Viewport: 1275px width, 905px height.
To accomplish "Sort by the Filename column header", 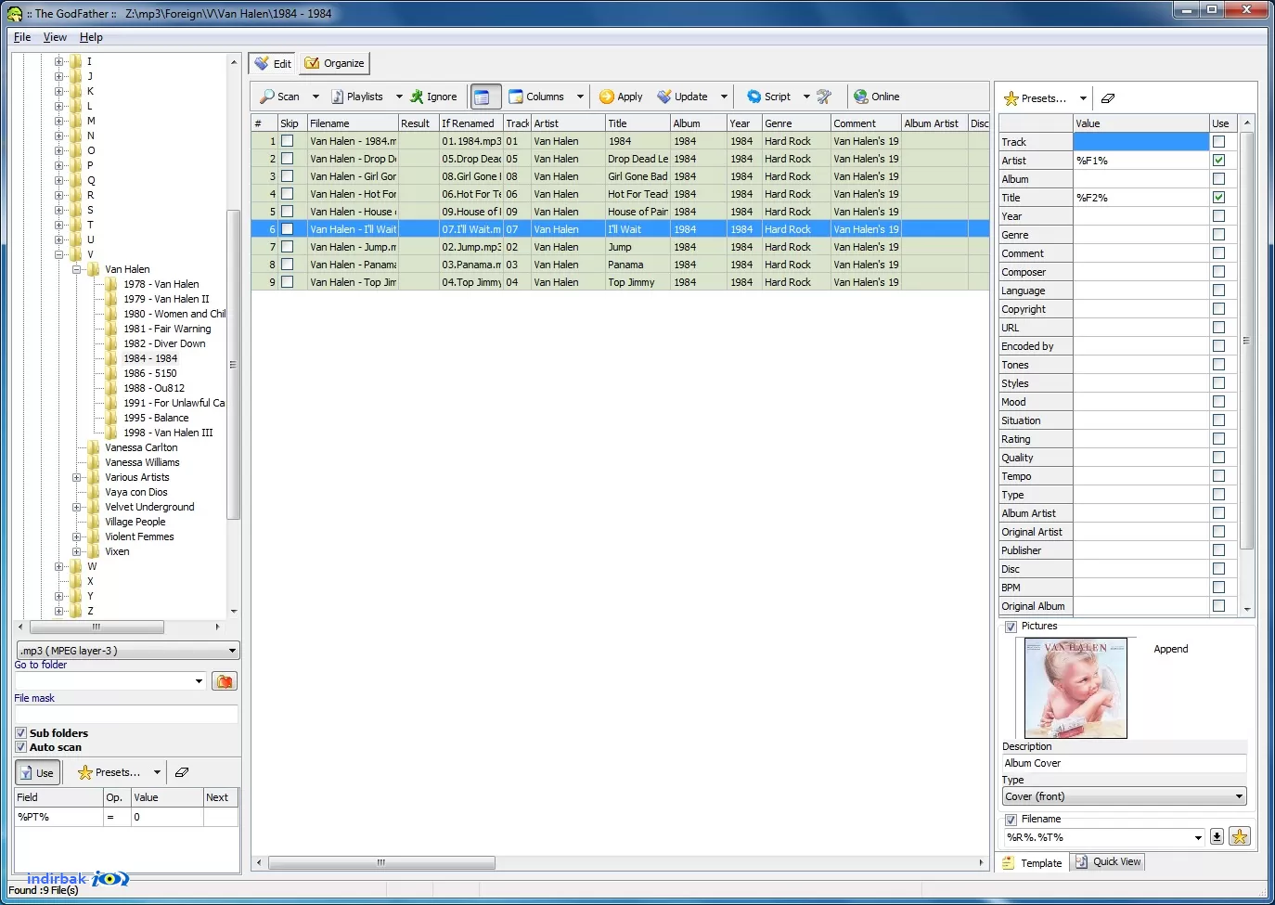I will pyautogui.click(x=353, y=123).
